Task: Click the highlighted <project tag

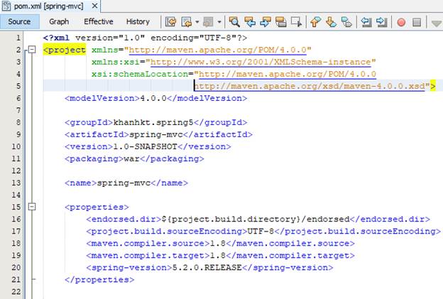Action: click(x=65, y=50)
